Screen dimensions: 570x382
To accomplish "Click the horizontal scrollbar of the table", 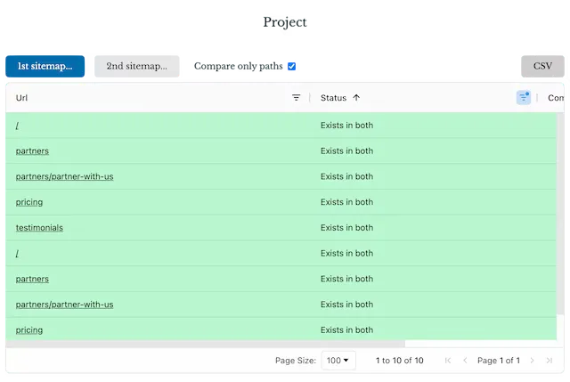I will pyautogui.click(x=206, y=344).
